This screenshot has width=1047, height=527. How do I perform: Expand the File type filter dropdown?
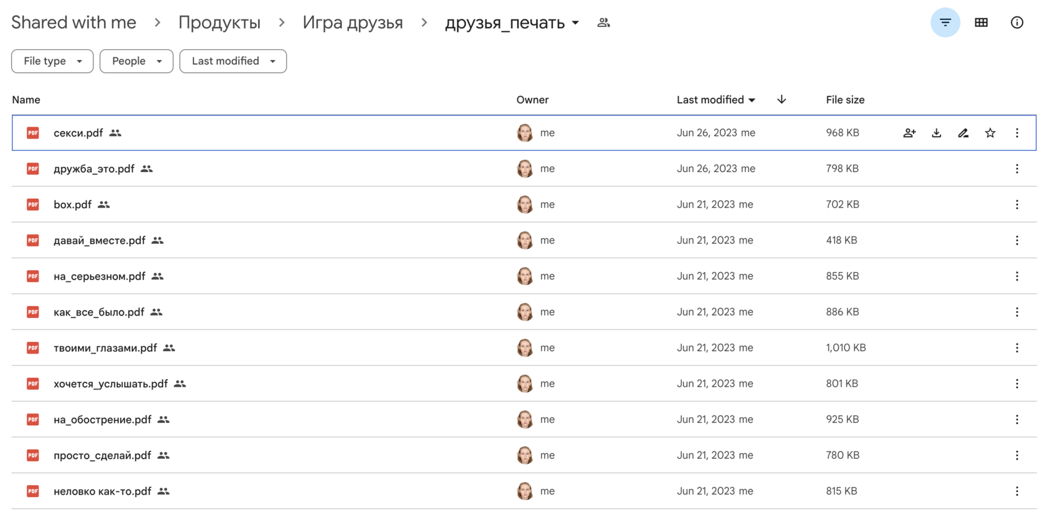[52, 61]
